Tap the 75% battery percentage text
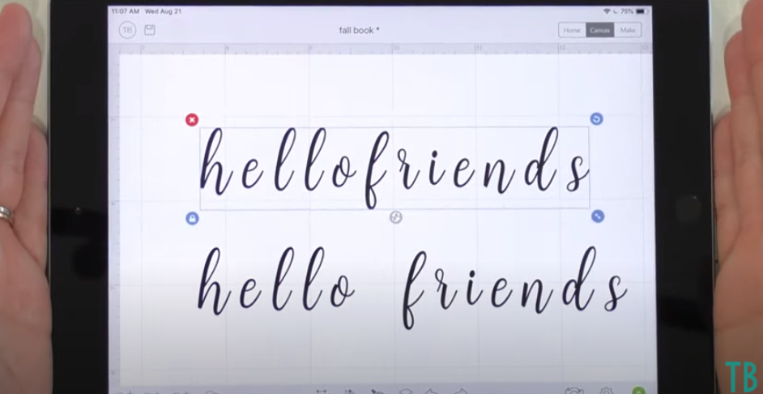The height and width of the screenshot is (394, 763). (x=627, y=11)
